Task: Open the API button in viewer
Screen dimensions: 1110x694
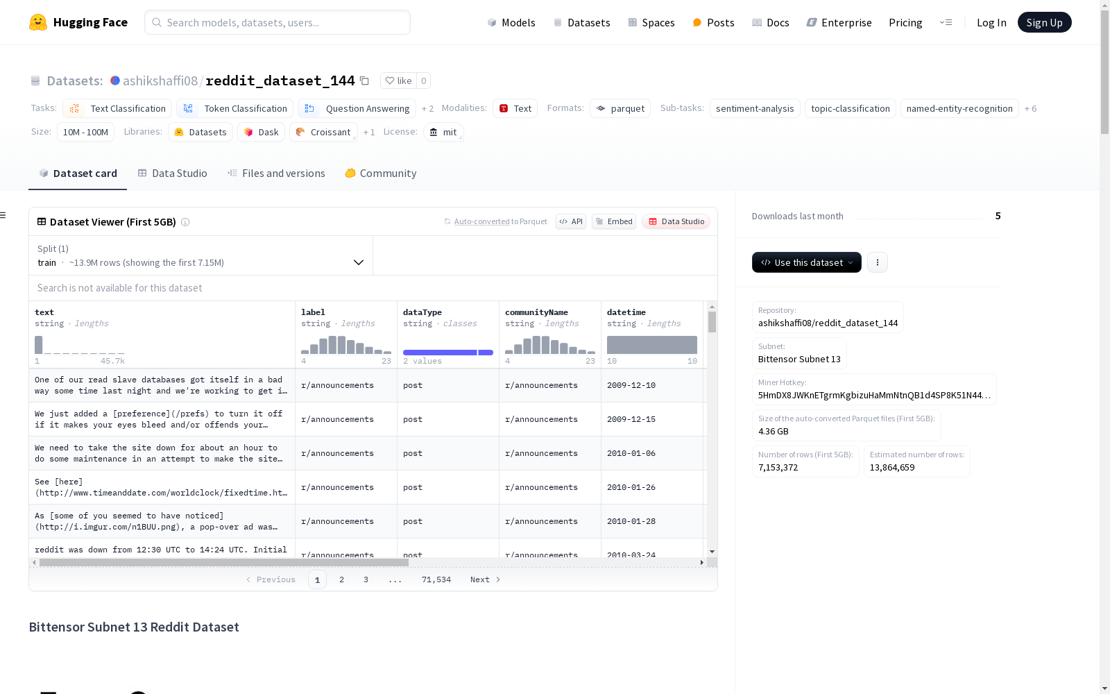Action: (x=571, y=221)
